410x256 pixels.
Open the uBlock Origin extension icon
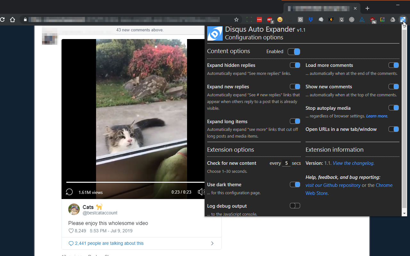[x=373, y=20]
